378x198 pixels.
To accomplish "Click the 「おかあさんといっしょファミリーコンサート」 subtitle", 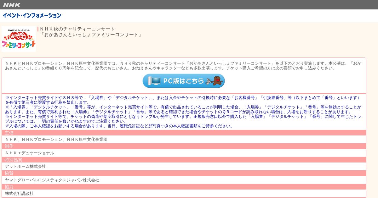I will coord(91,35).
